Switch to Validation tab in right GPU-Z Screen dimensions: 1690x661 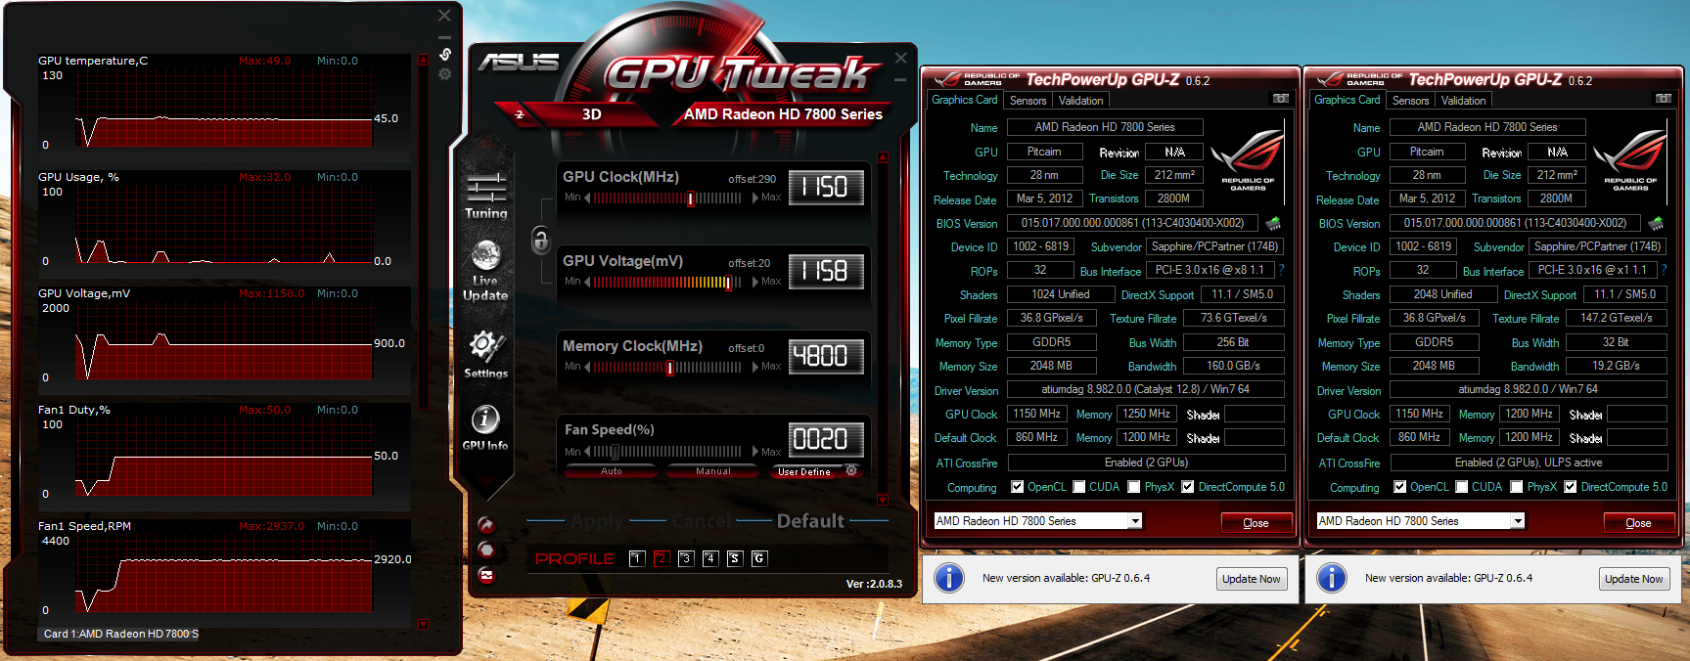coord(1463,101)
